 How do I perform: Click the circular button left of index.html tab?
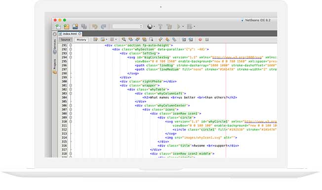pos(55,34)
